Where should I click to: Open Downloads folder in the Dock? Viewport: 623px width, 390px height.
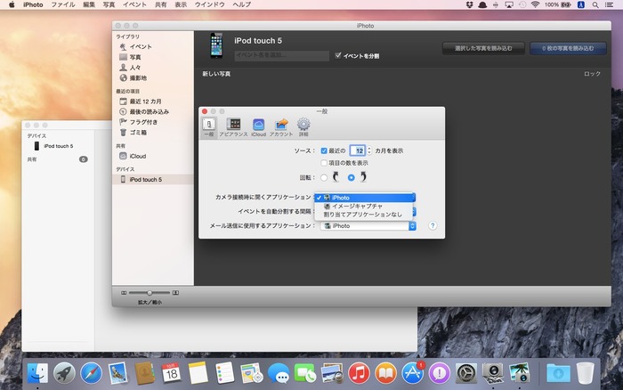pyautogui.click(x=558, y=373)
